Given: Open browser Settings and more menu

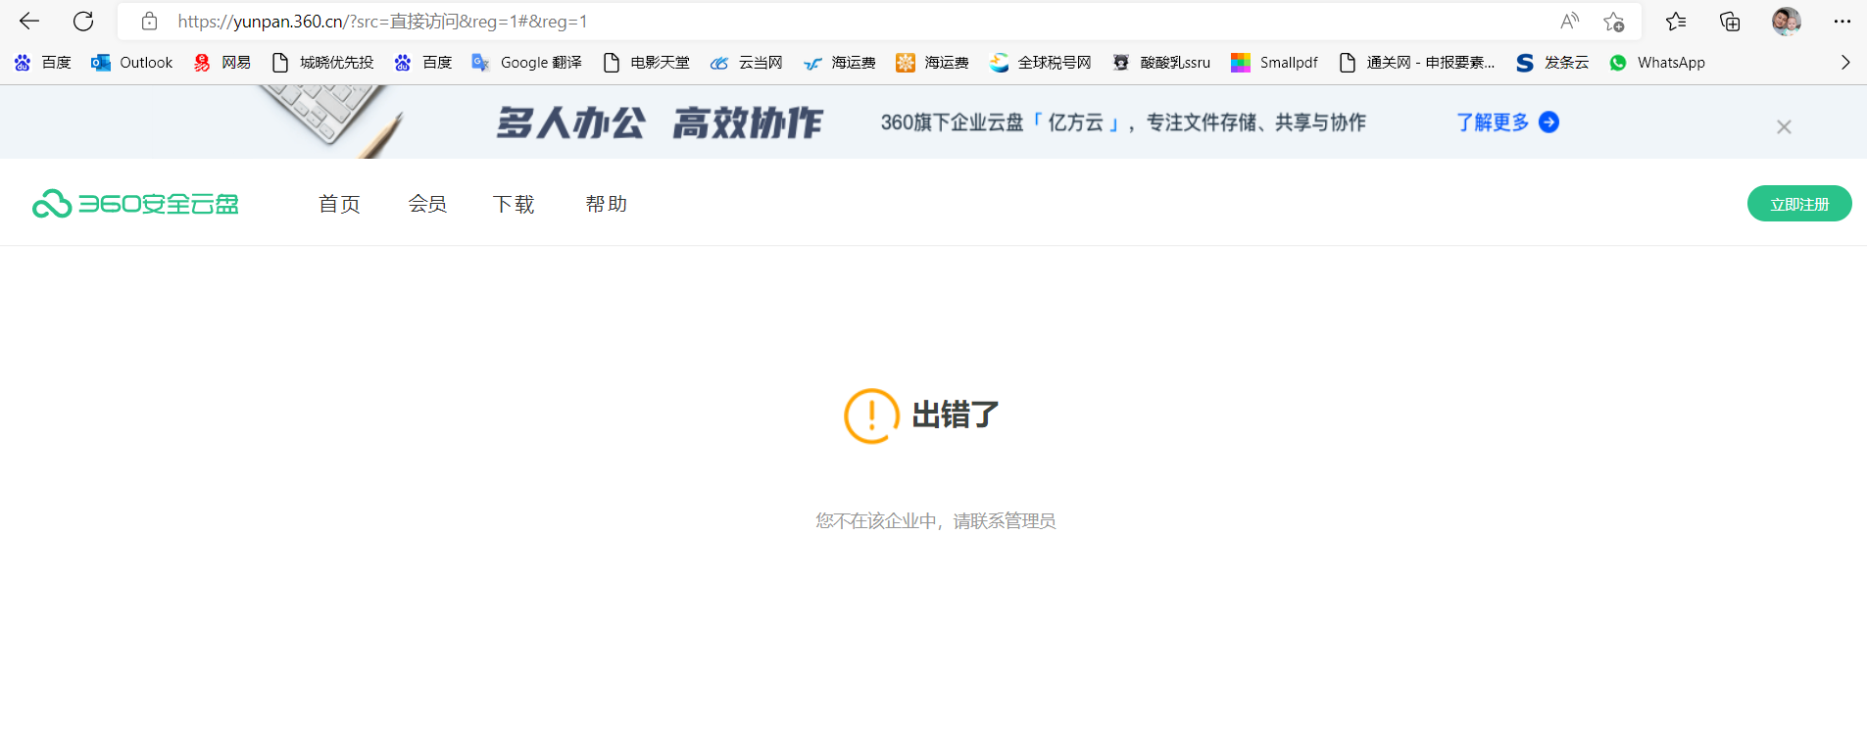Looking at the screenshot, I should point(1842,21).
